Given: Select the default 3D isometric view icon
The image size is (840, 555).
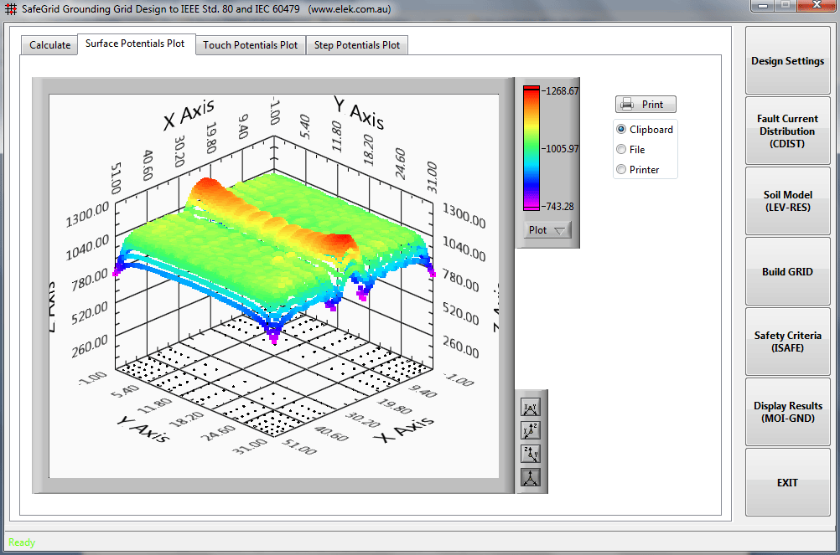Looking at the screenshot, I should [x=531, y=478].
